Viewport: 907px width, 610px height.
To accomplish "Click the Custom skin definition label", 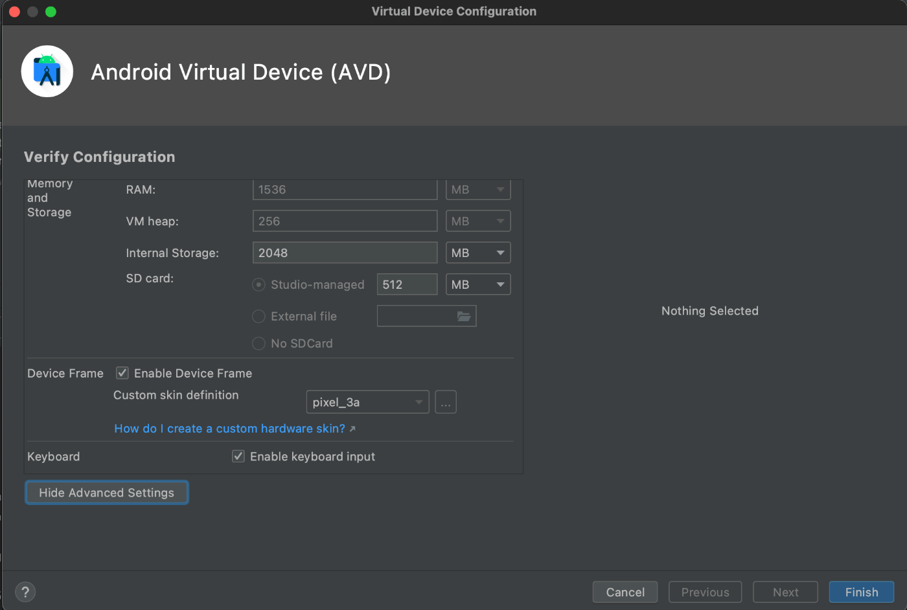I will point(176,395).
